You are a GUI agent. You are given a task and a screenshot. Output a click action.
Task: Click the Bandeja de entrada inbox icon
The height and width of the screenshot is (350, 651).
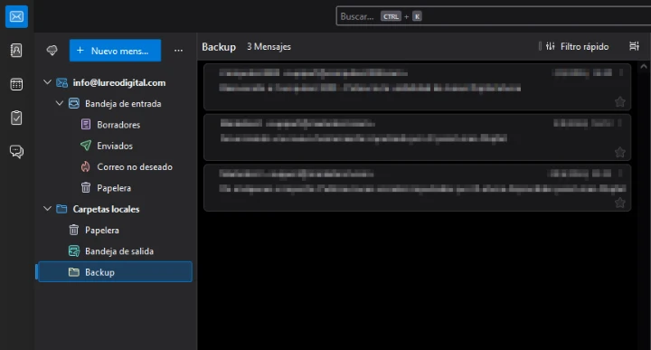(x=74, y=103)
